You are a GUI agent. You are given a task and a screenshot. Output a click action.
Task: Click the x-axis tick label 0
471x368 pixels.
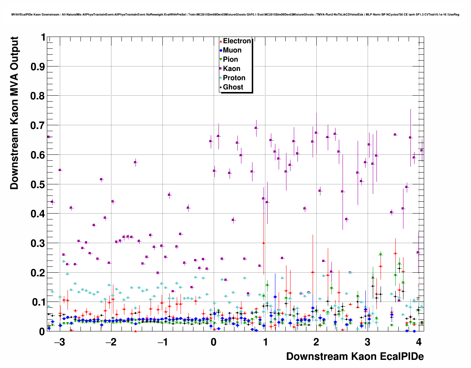(x=214, y=341)
